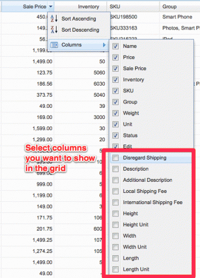Screen dimensions: 200x278
Task: Enable the Disregard Shipping column checkbox
Action: click(116, 158)
